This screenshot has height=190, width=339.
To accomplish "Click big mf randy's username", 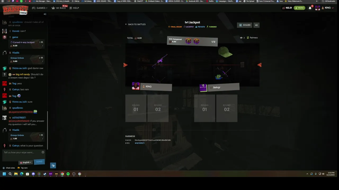I will click(23, 74).
